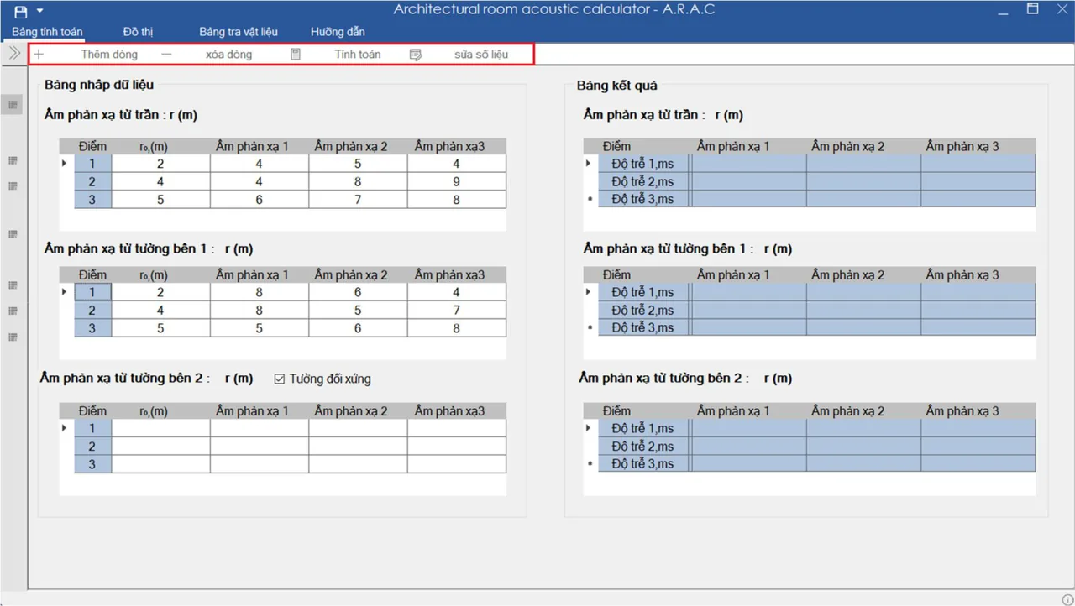
Task: Open the quick access dropdown arrow beside save icon
Action: click(39, 11)
